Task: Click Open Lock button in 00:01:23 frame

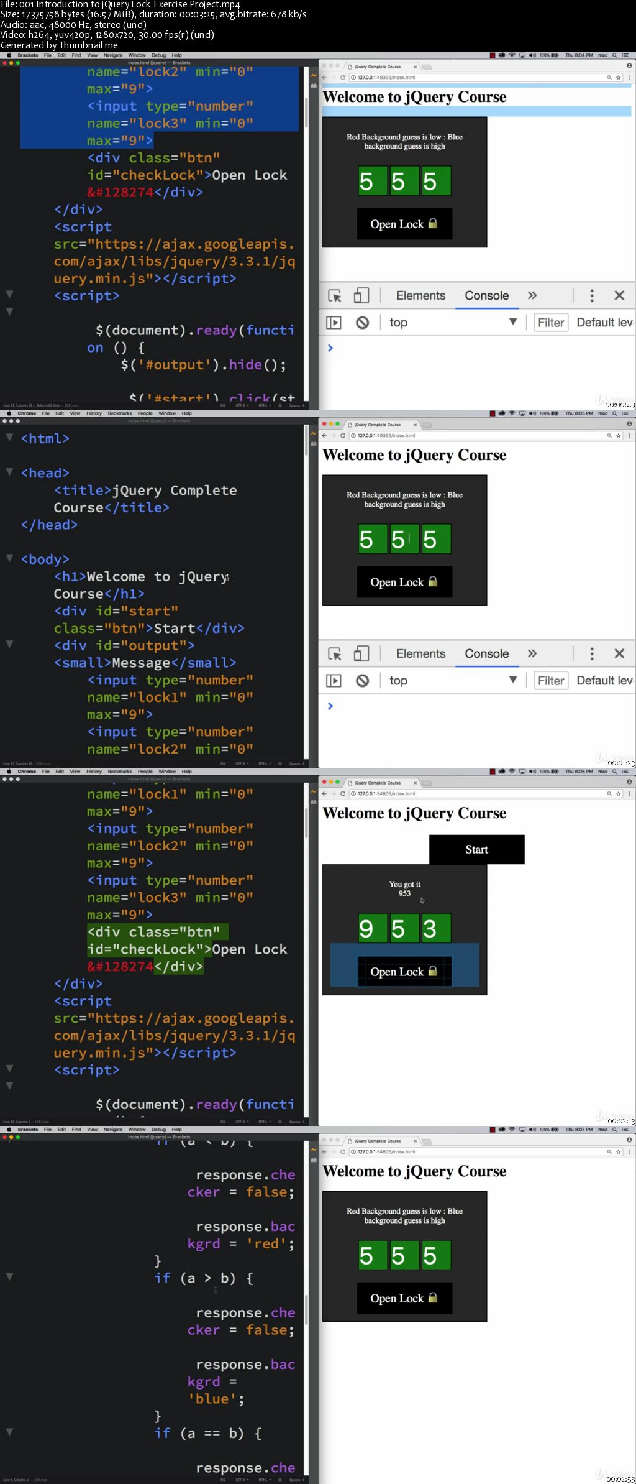Action: [x=404, y=582]
